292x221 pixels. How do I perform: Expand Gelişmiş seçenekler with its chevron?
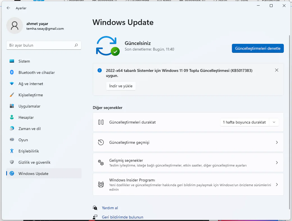(x=277, y=163)
